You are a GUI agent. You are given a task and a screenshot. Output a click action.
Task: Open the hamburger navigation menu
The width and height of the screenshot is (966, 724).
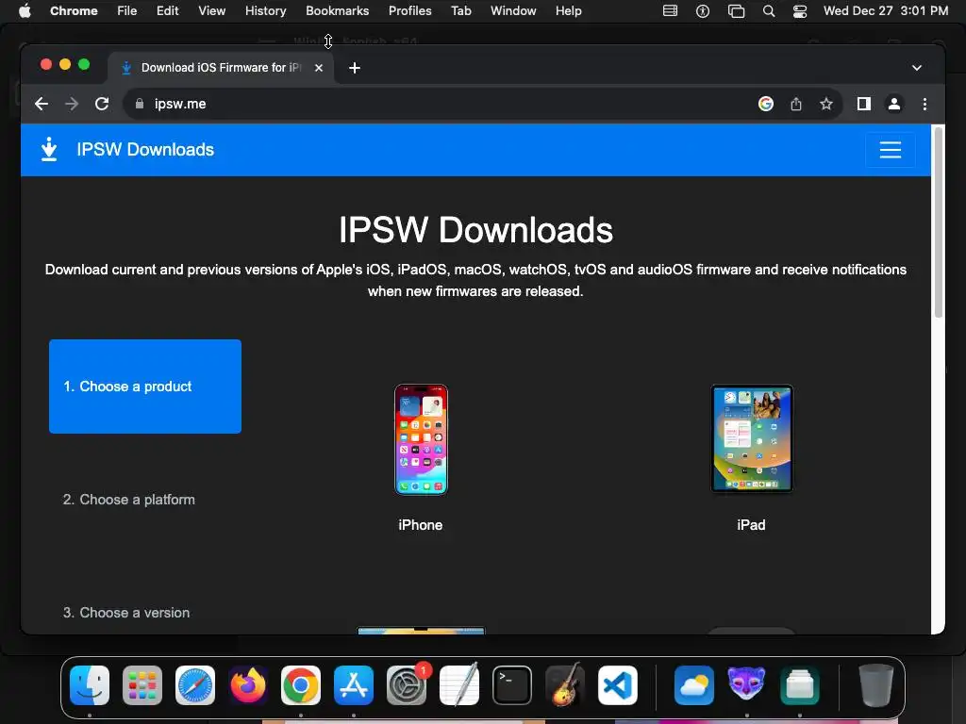890,150
